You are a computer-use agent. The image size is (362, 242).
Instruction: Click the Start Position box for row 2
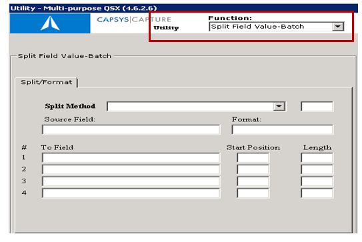click(253, 170)
